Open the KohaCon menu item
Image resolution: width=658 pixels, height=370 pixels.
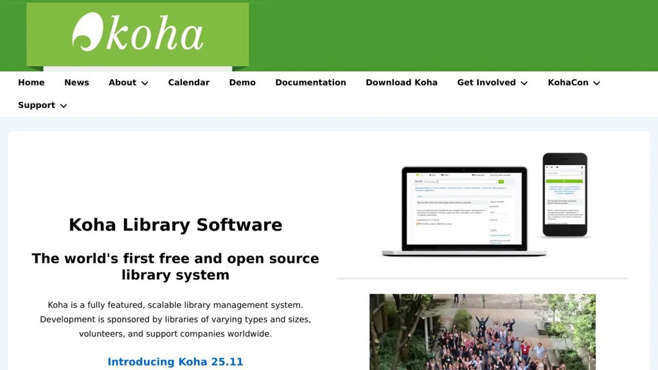pos(568,83)
